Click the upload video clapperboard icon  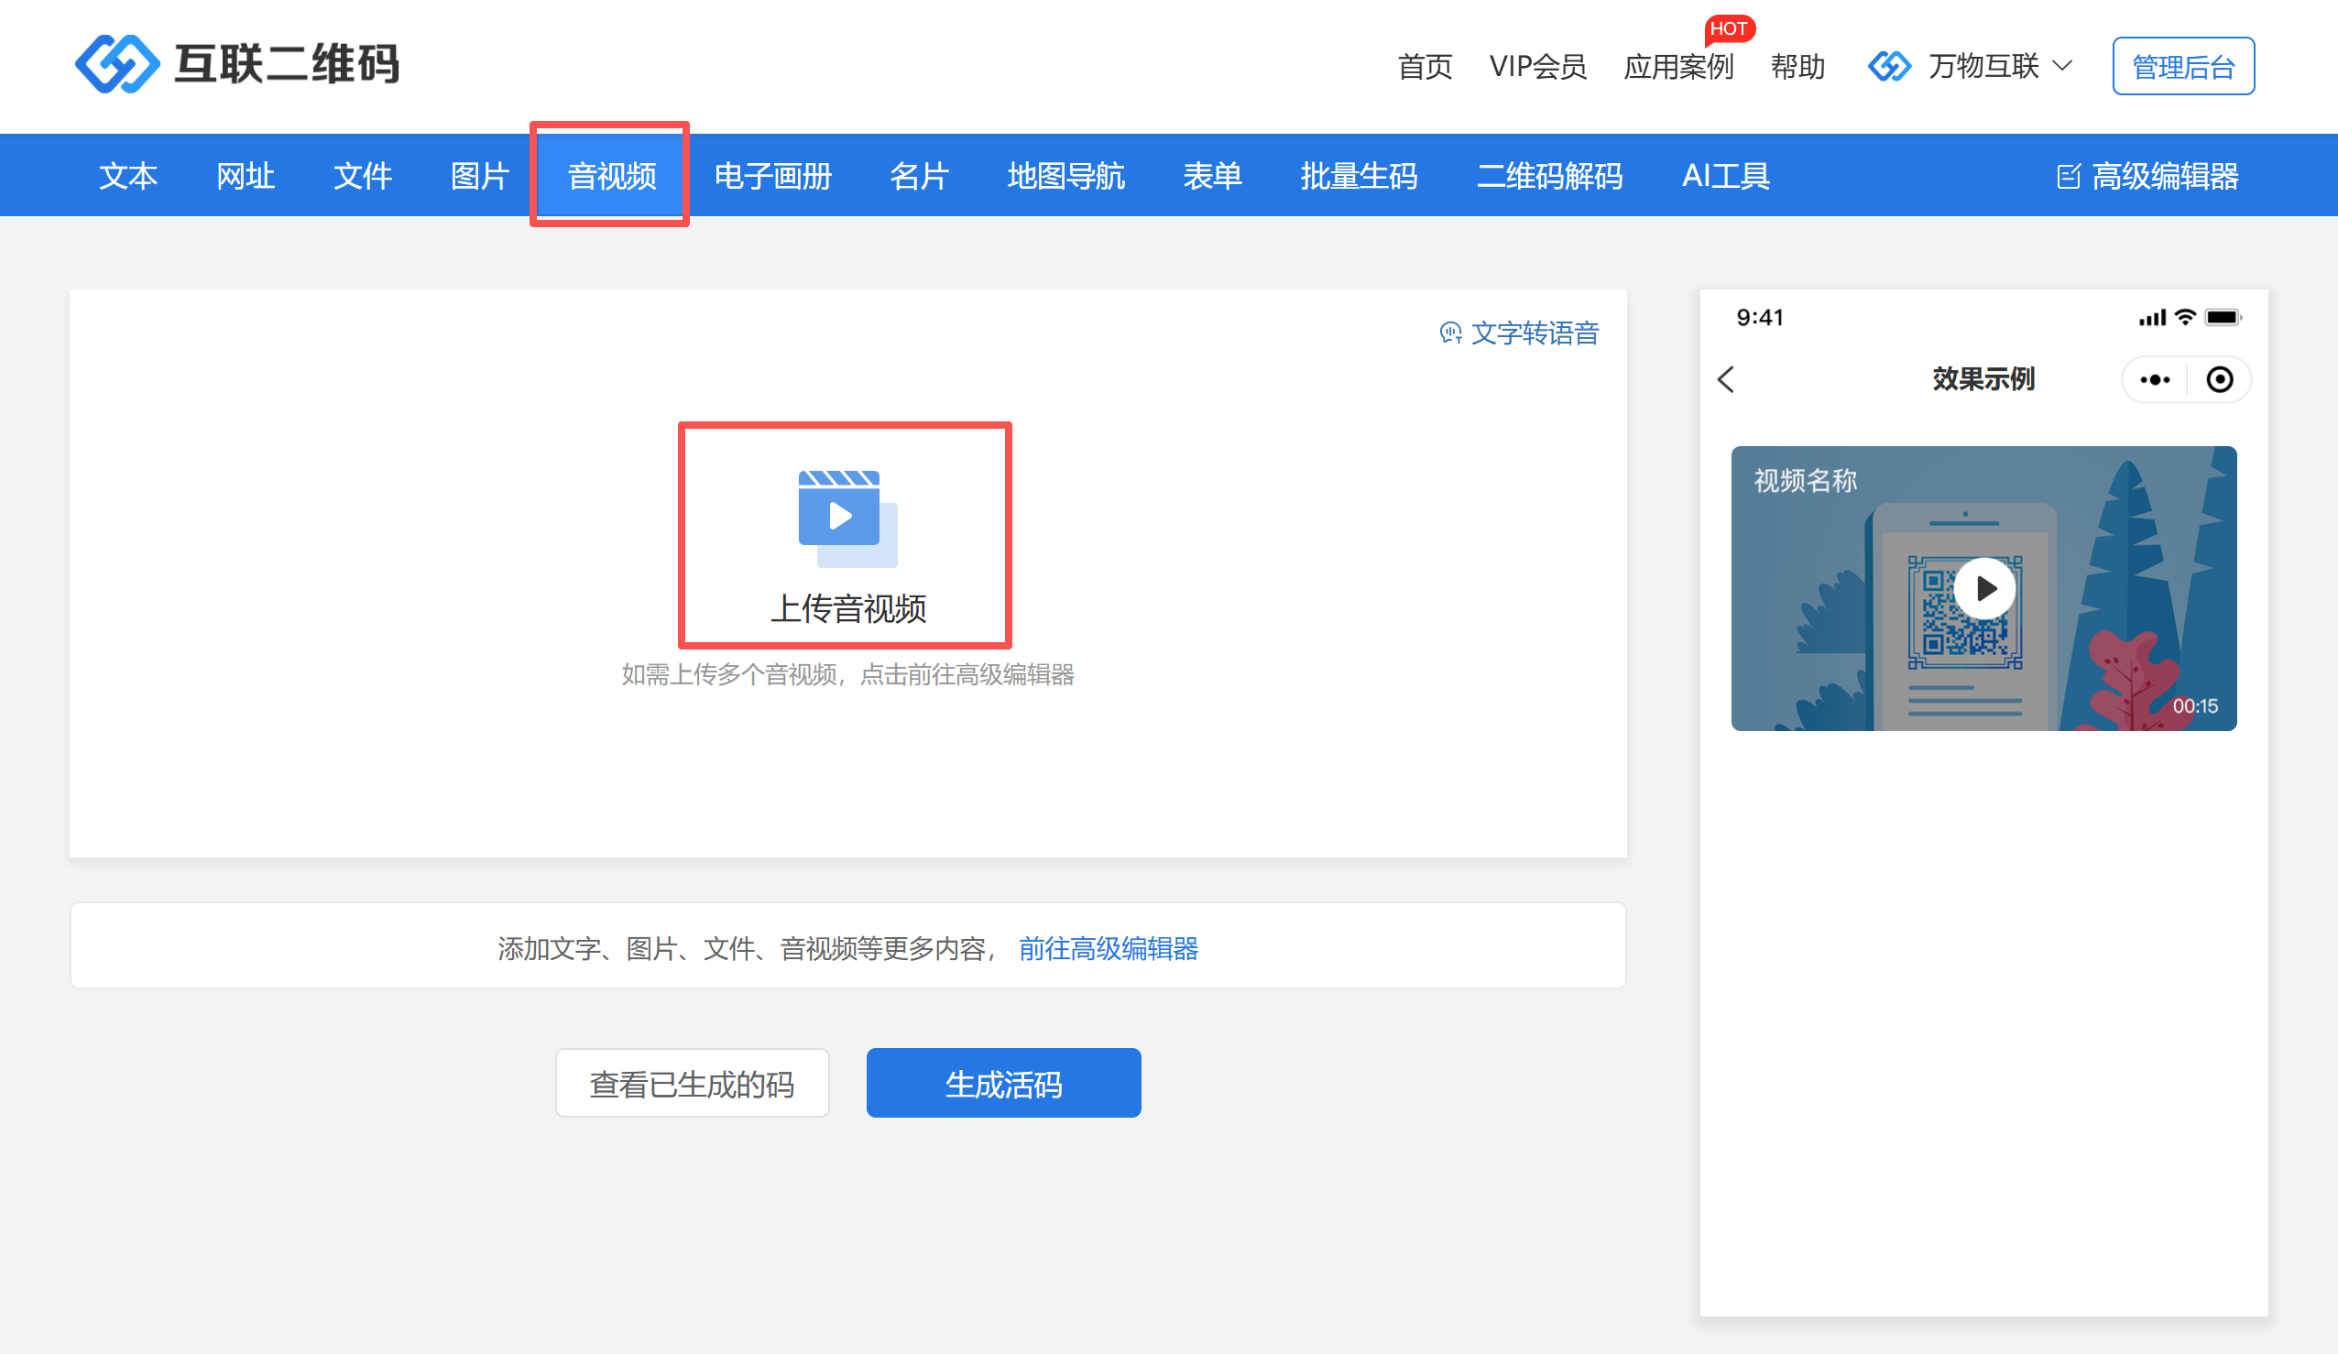click(x=847, y=517)
